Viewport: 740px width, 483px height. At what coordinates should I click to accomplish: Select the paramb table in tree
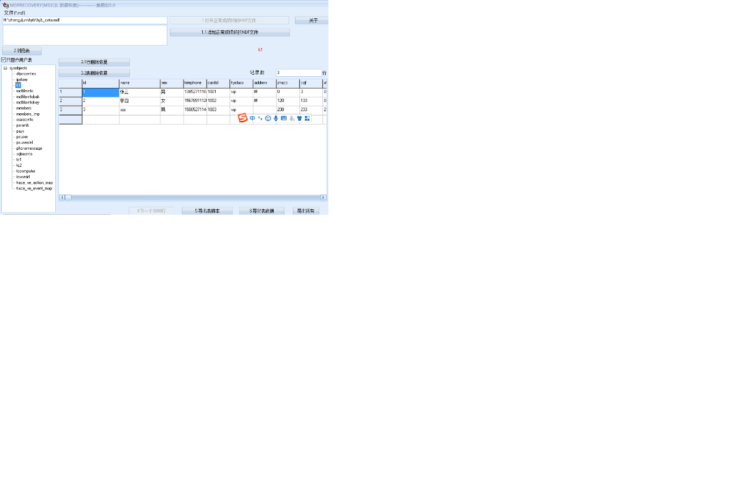23,126
